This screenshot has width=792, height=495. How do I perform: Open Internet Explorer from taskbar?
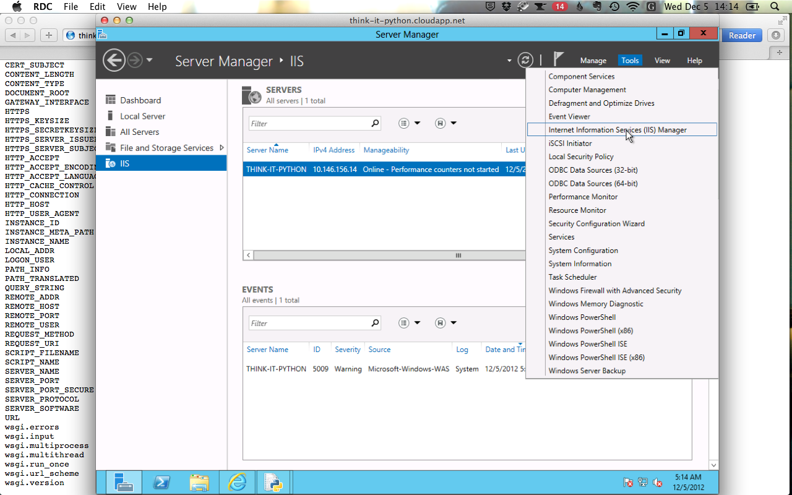(x=236, y=482)
